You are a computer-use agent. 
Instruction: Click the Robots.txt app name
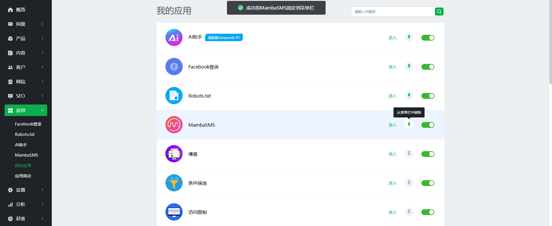pos(200,96)
